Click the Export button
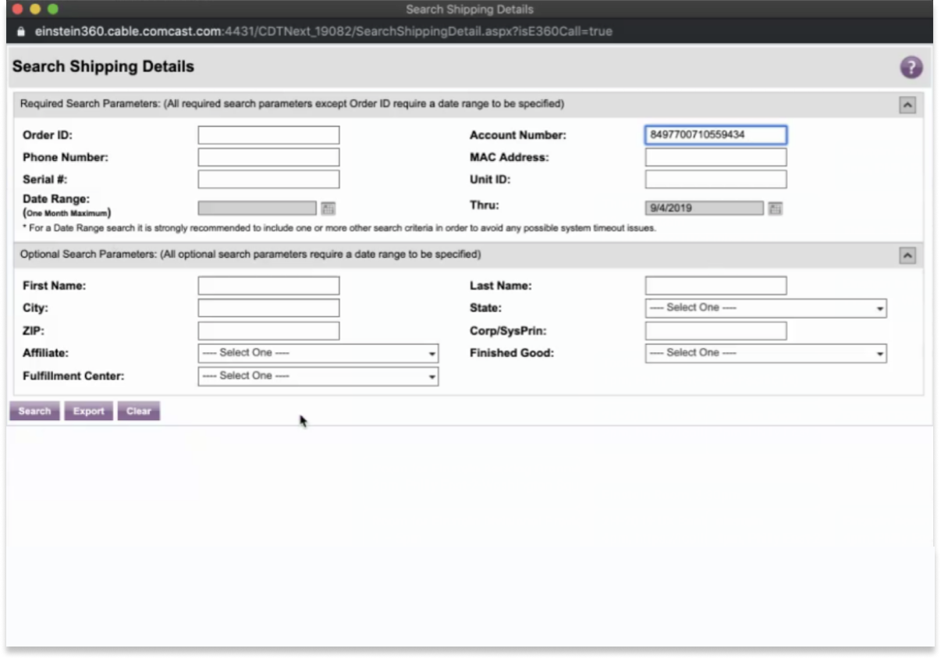 click(x=88, y=411)
